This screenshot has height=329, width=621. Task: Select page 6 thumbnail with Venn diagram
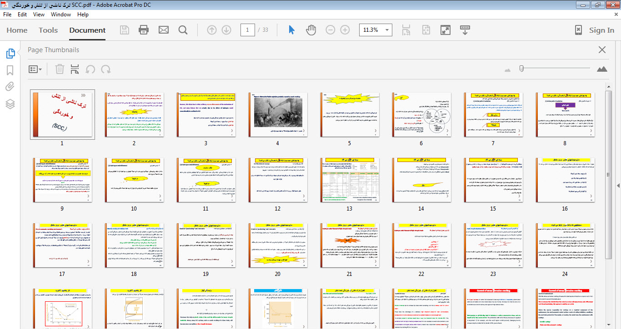click(x=421, y=114)
